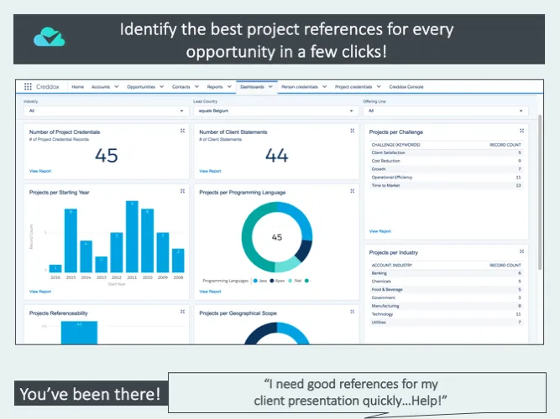The image size is (560, 419).
Task: Click the Creddox cloud checkmark logo
Action: (50, 37)
